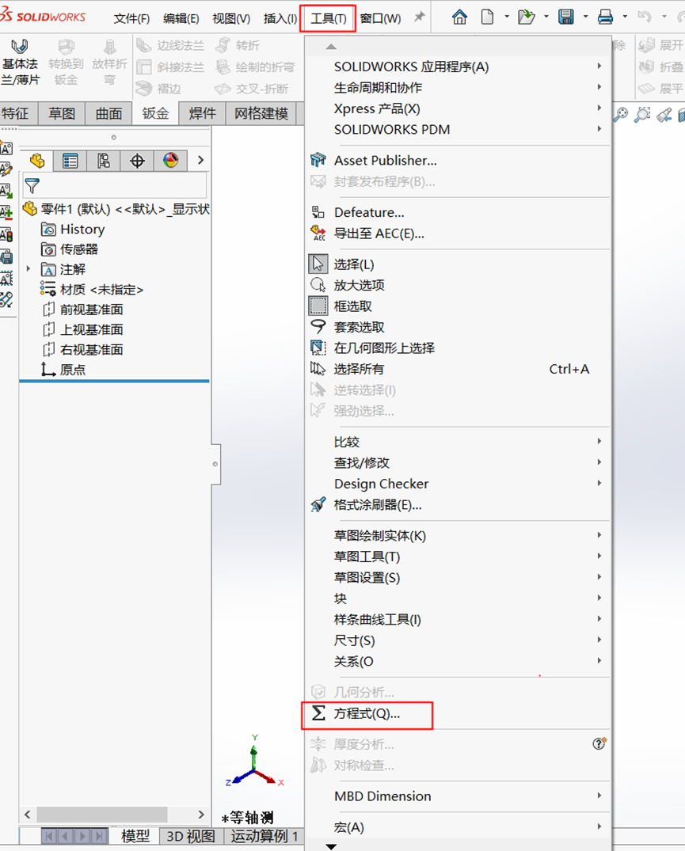The height and width of the screenshot is (851, 685).
Task: Open the 插入(I) menu
Action: (x=280, y=19)
